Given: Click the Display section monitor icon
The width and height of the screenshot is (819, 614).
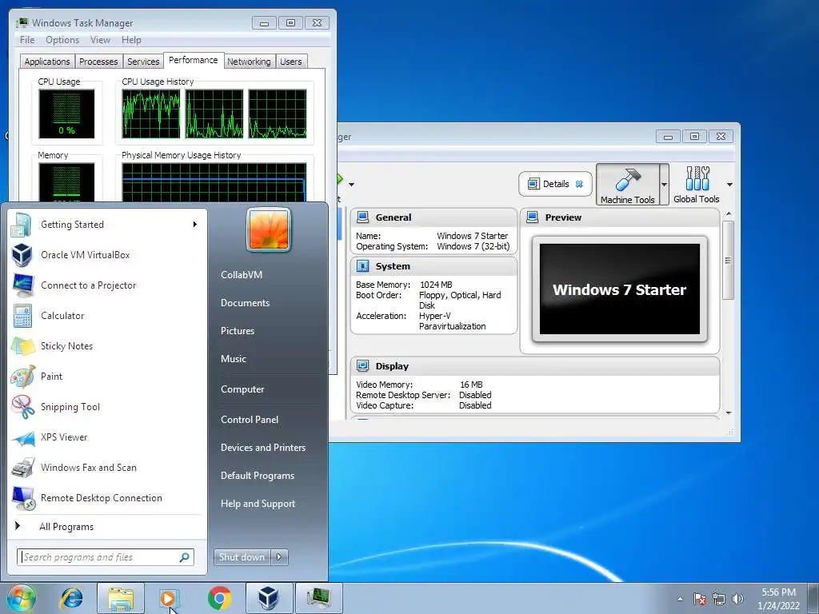Looking at the screenshot, I should (362, 366).
